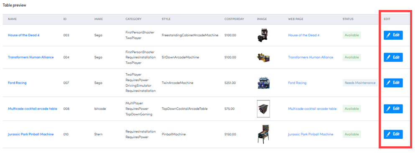
Task: Open Ford Racing name link
Action: (x=17, y=83)
